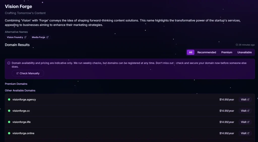Click green availability dot for visionforge.cc

9,111
